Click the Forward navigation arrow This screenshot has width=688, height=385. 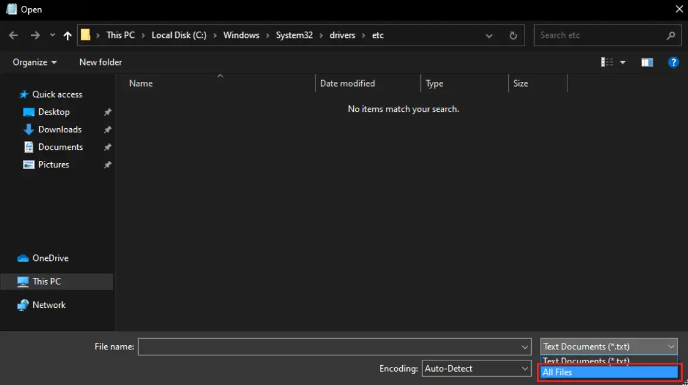[x=35, y=36]
